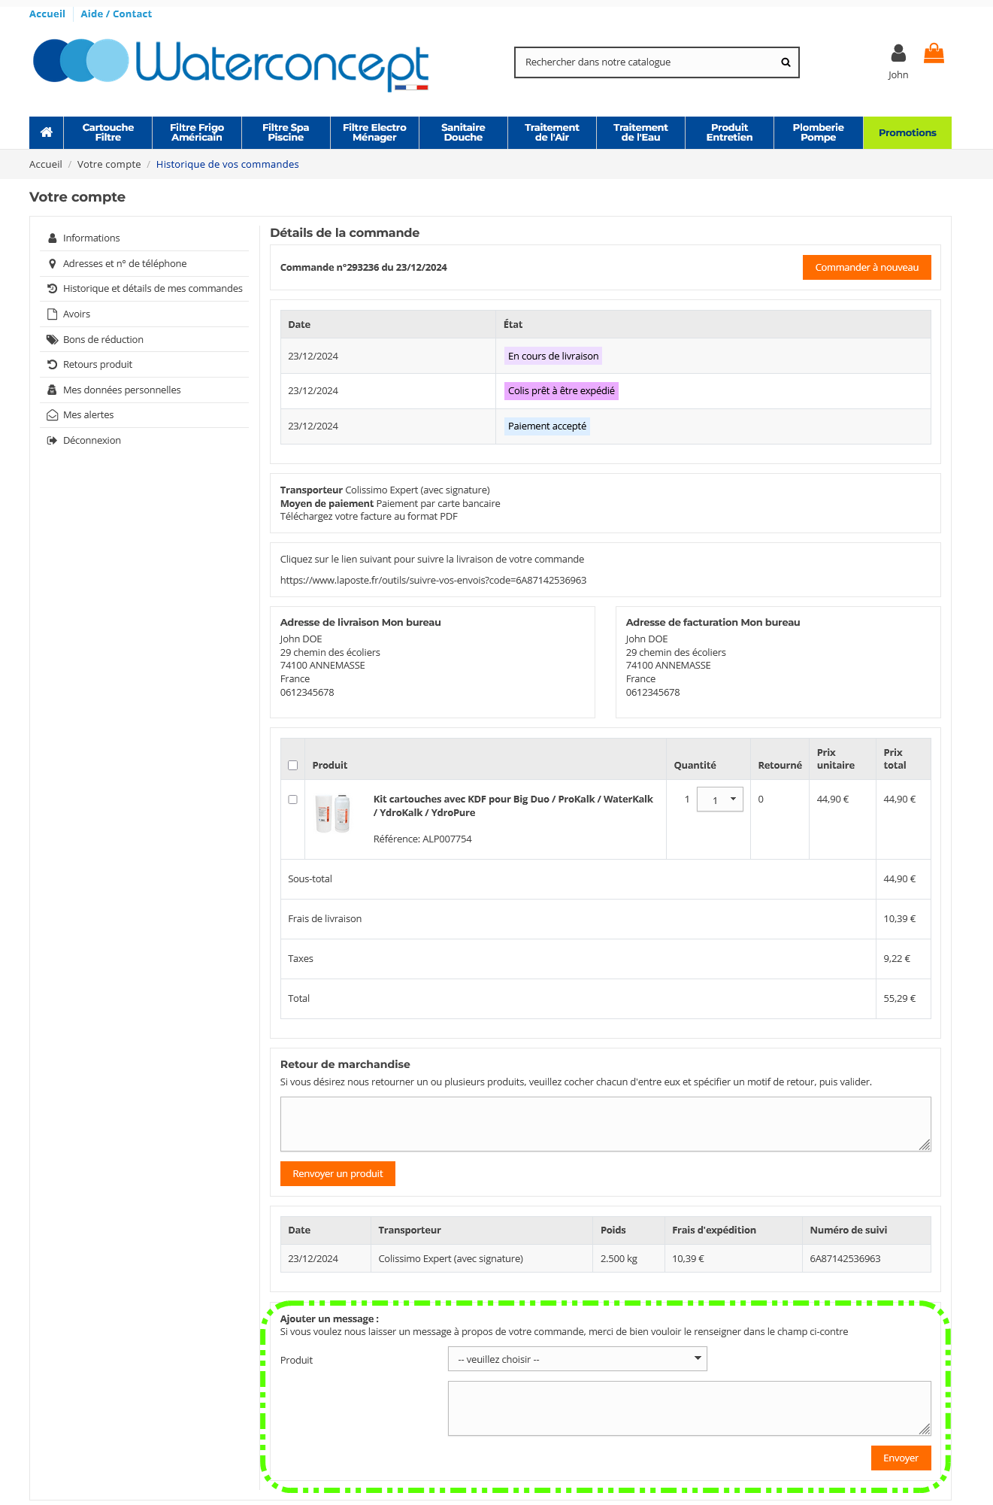Open the quantity dropdown for the product

pos(720,800)
